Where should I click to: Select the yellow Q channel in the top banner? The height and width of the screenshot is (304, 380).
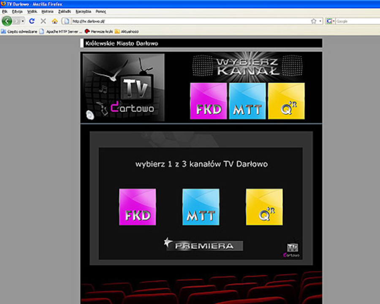(x=286, y=101)
